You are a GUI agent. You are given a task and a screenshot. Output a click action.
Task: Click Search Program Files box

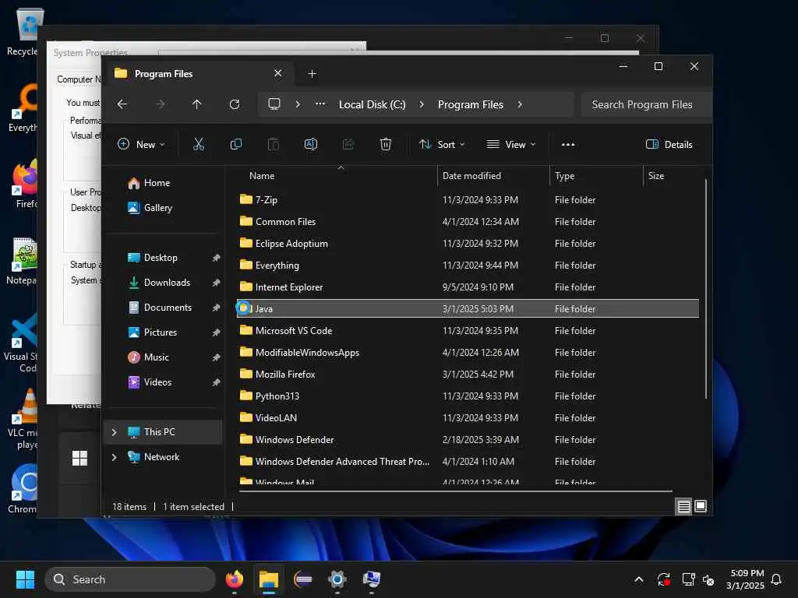pos(645,104)
